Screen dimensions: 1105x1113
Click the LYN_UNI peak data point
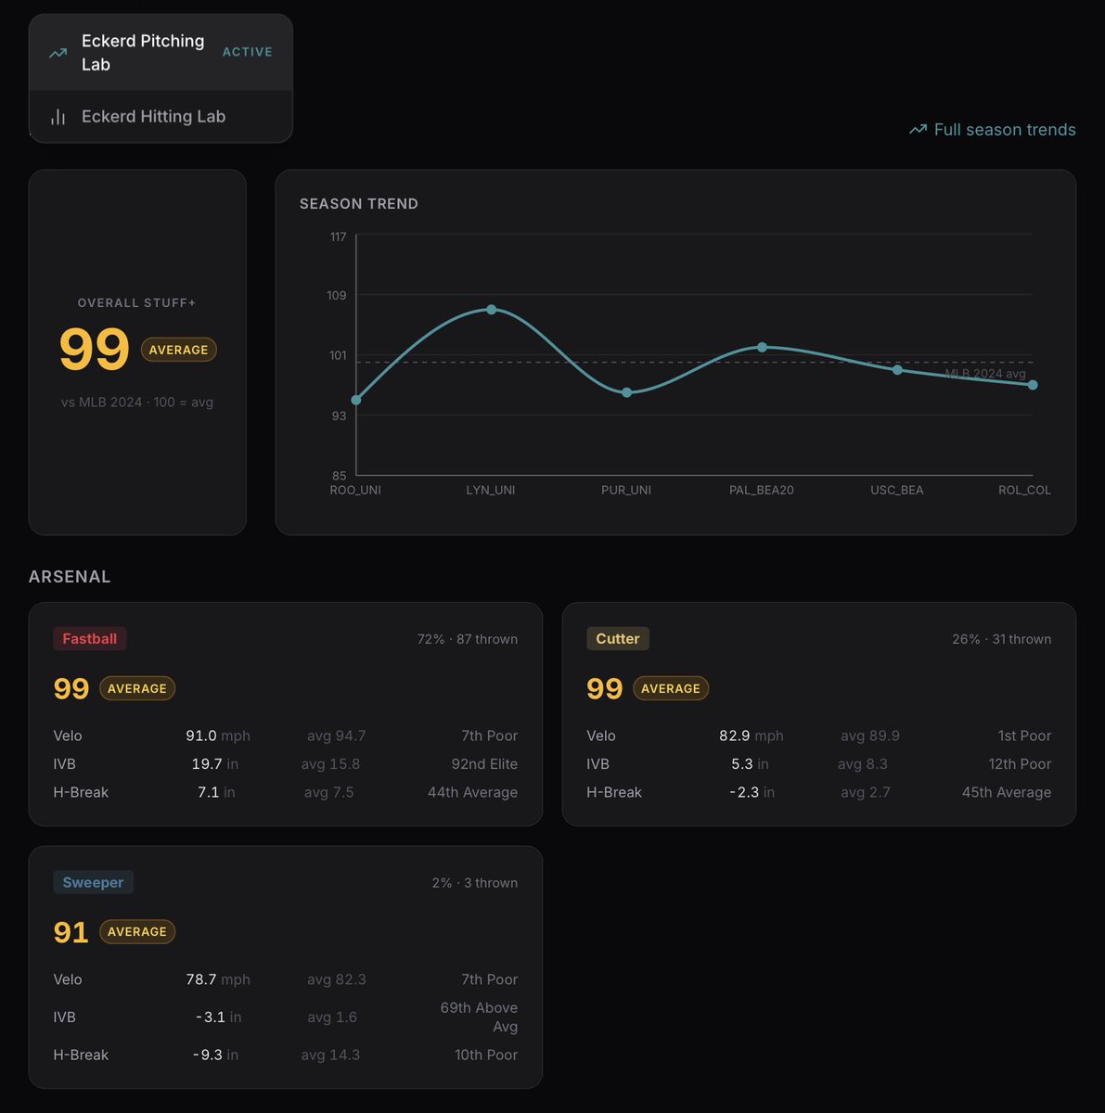click(492, 310)
